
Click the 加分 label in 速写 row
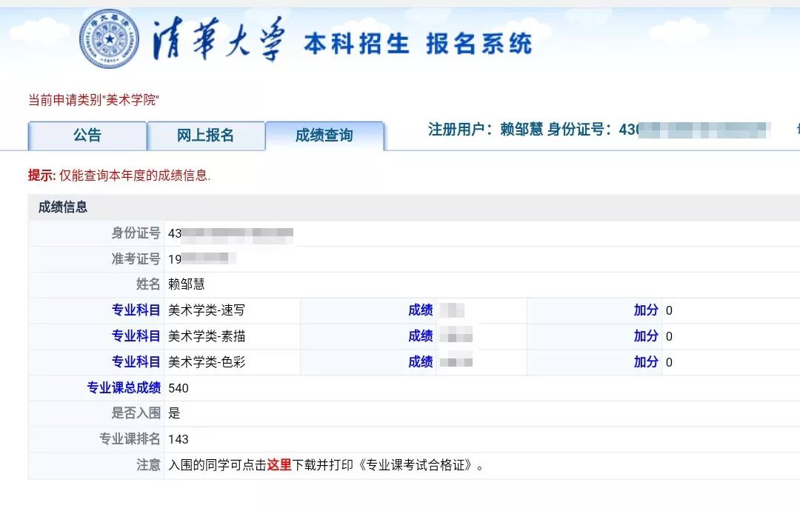646,310
